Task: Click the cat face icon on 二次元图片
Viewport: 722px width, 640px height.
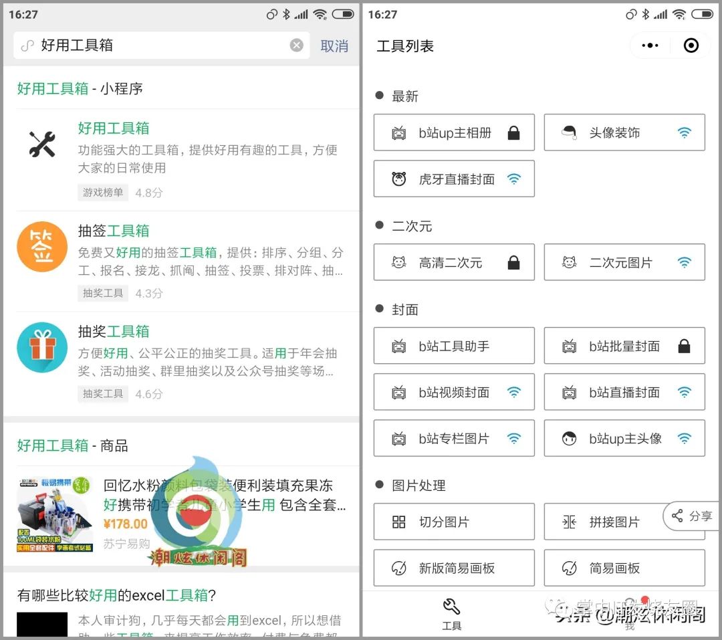Action: [x=569, y=262]
